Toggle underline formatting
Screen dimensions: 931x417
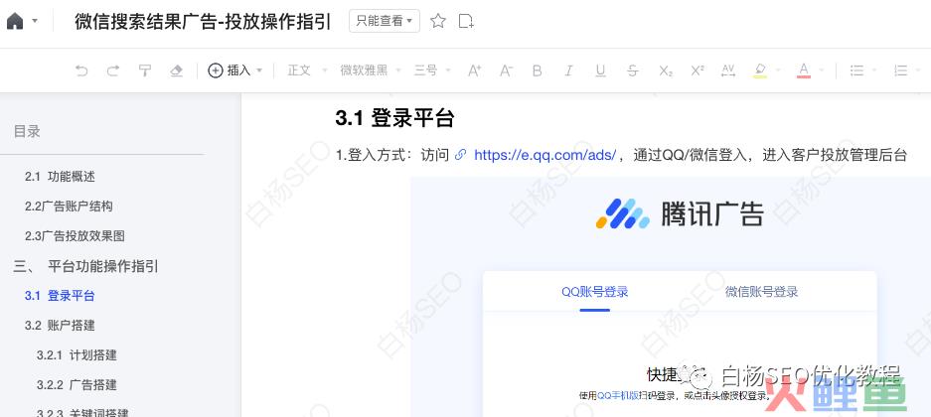(x=600, y=70)
